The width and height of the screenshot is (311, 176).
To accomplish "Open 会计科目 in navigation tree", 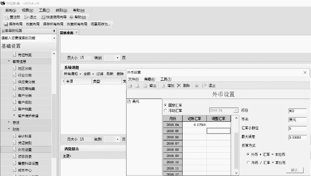I will (25, 136).
